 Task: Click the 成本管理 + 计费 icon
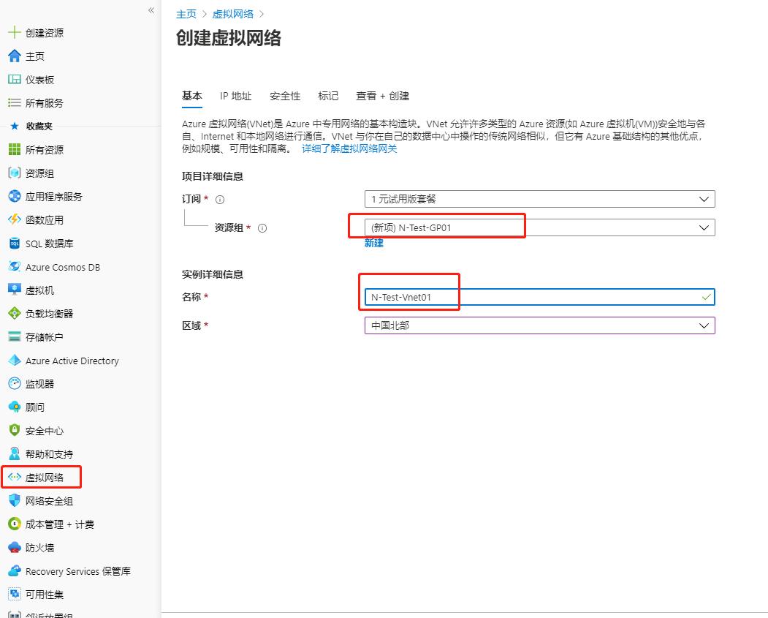coord(15,524)
